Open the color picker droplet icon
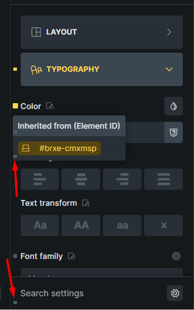 click(x=173, y=106)
